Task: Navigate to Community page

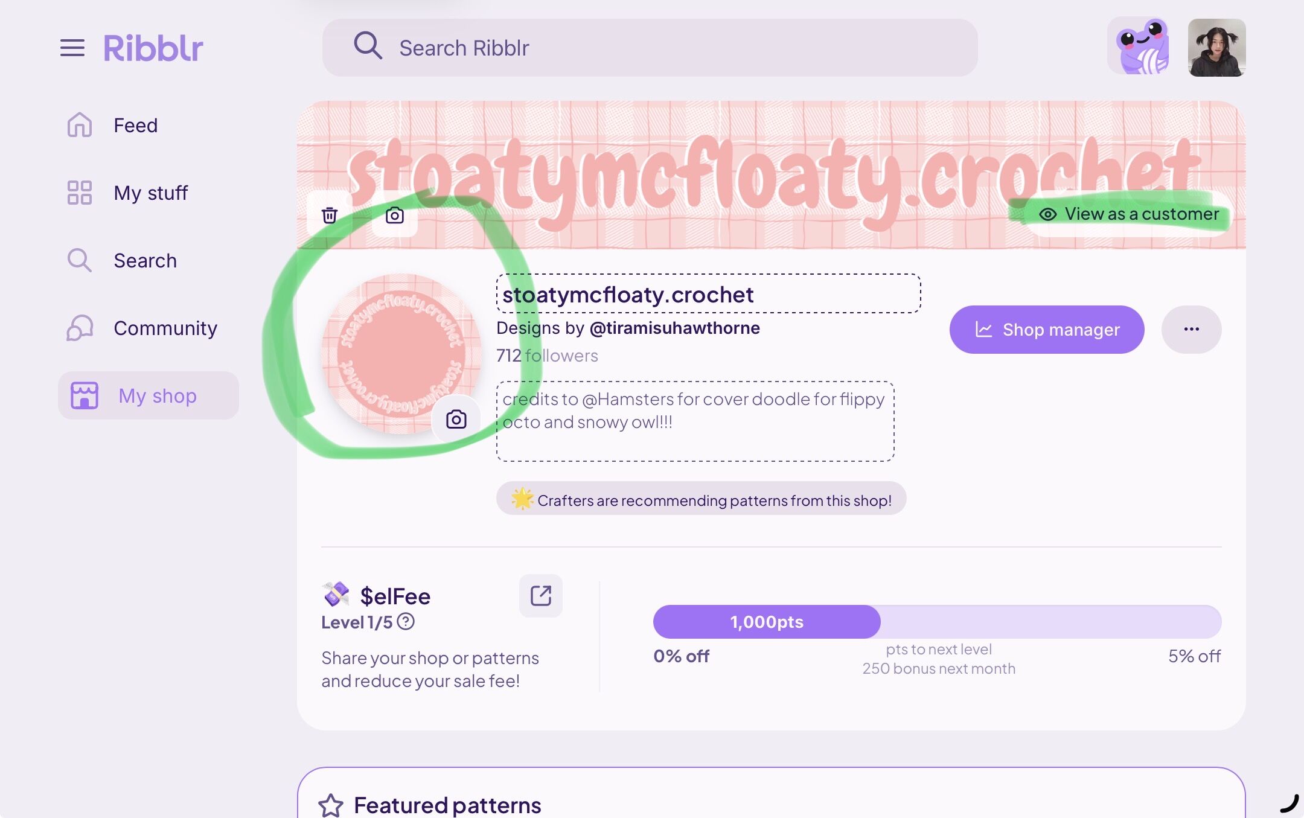Action: (x=165, y=328)
